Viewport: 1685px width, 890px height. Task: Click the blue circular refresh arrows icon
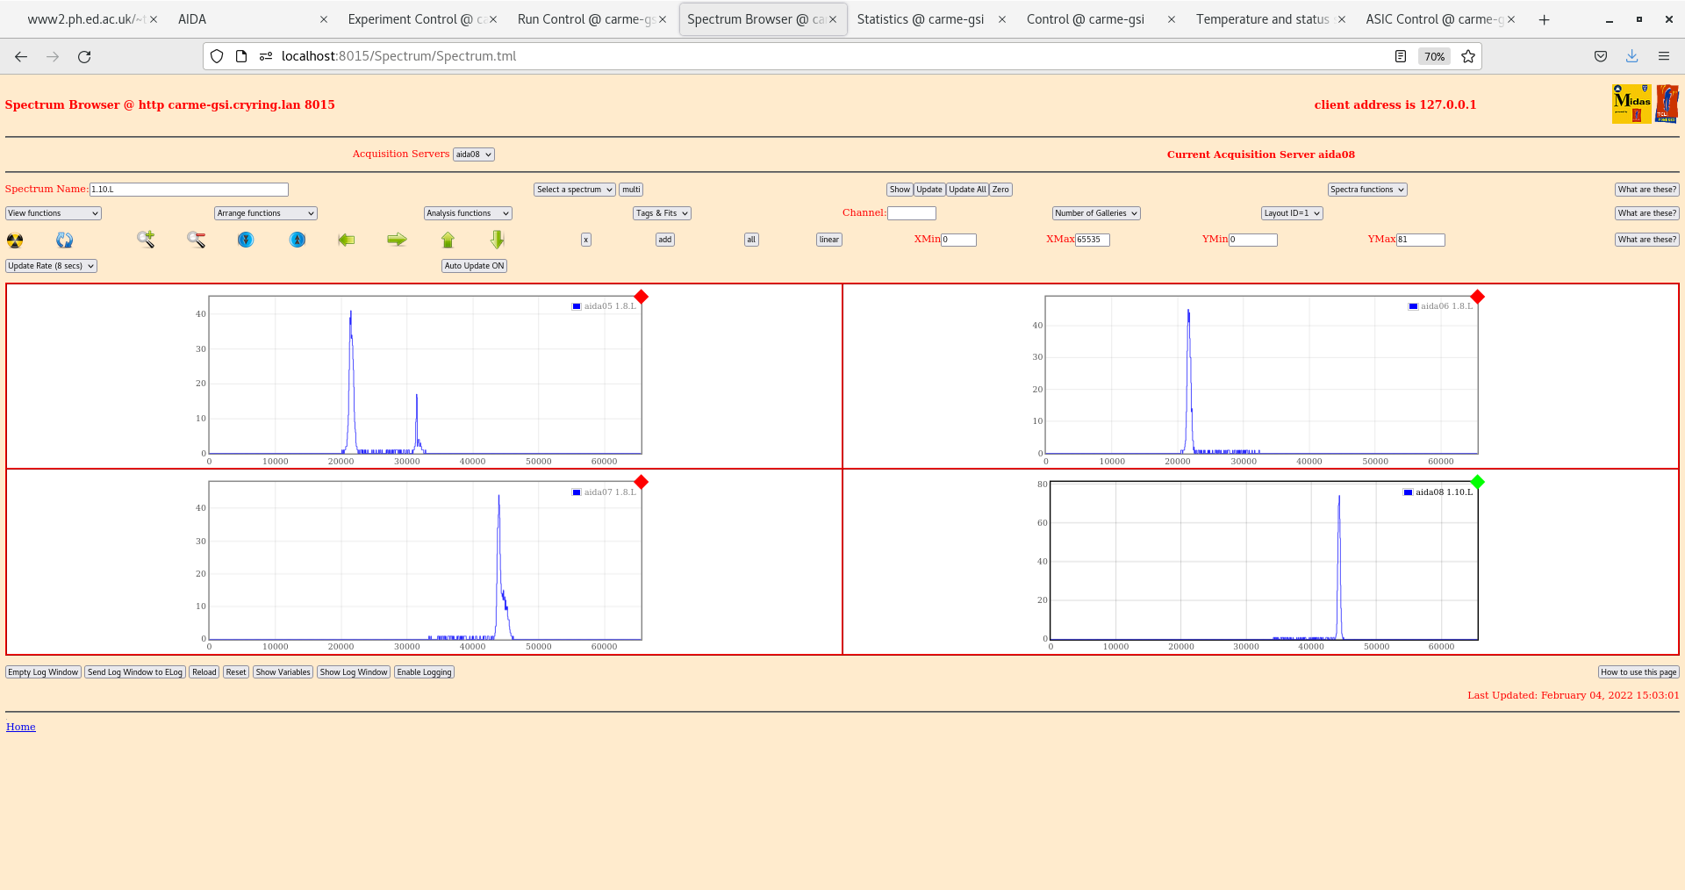(x=65, y=240)
